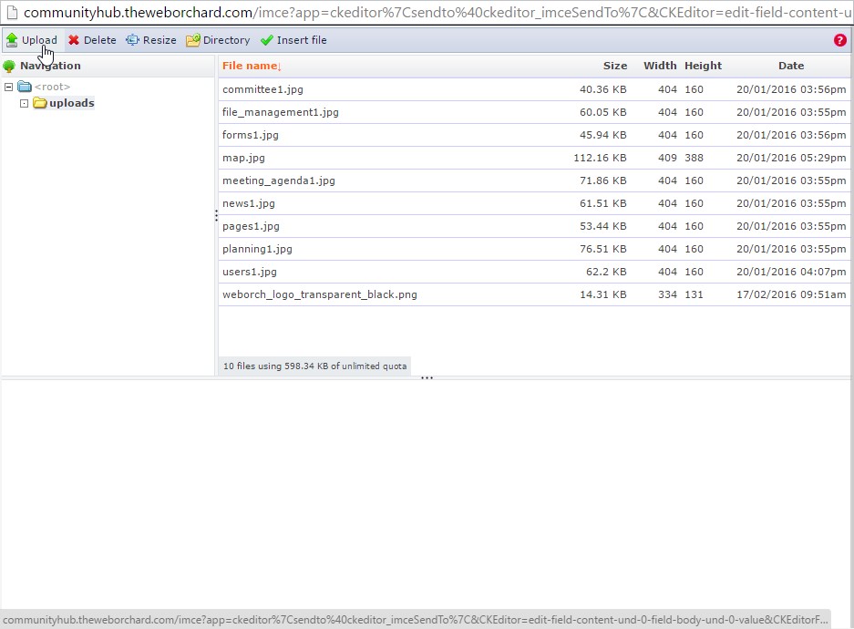
Task: Click the green Upload arrow icon
Action: (x=12, y=40)
